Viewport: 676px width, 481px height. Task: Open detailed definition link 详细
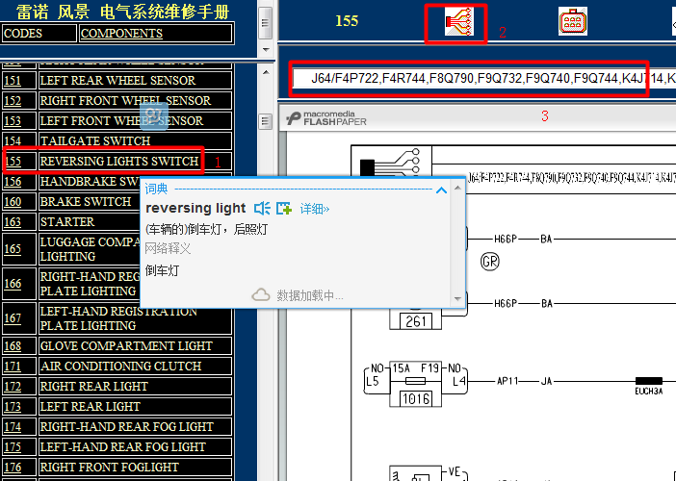tap(315, 209)
